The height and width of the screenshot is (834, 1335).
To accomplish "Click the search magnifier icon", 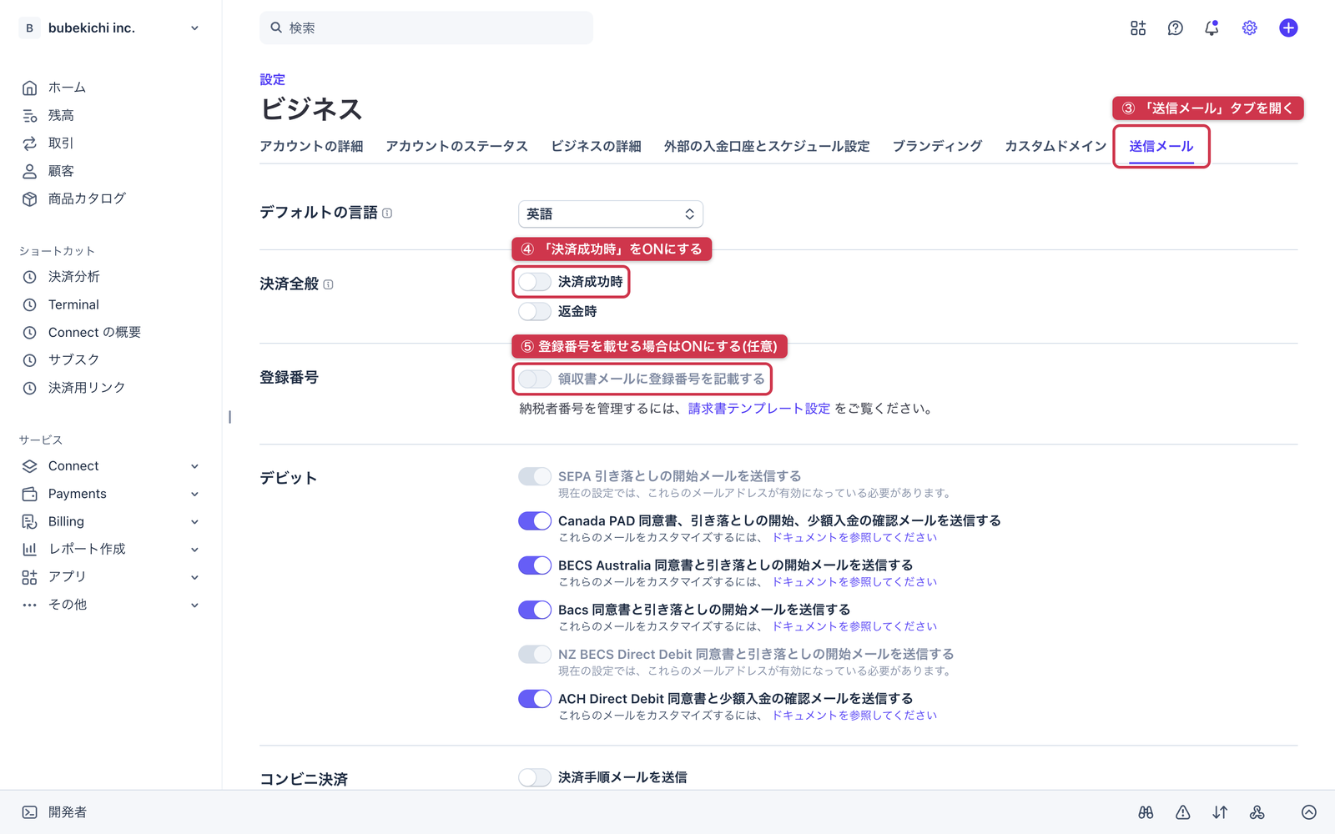I will pyautogui.click(x=276, y=28).
